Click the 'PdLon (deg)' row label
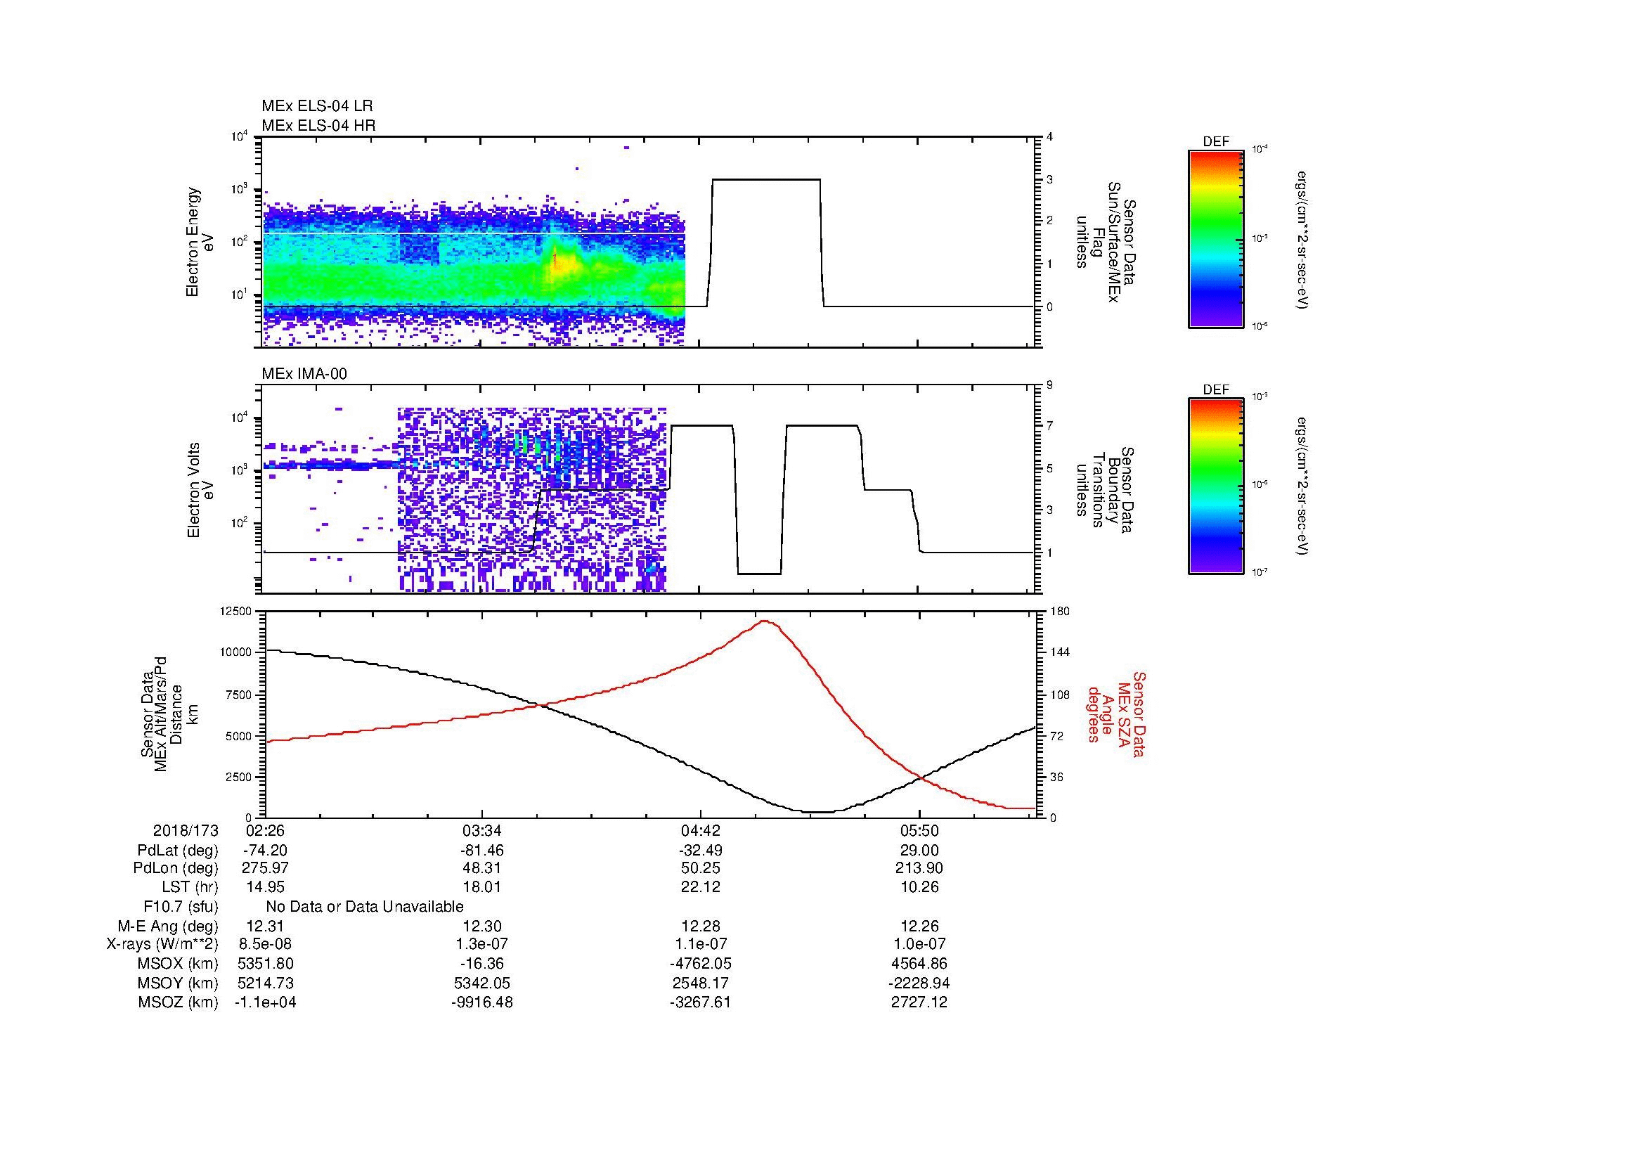 pyautogui.click(x=176, y=868)
